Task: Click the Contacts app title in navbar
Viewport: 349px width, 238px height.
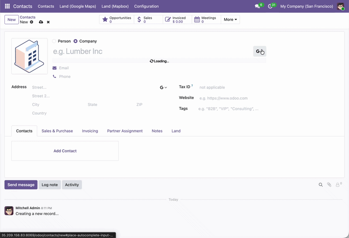Action: click(x=23, y=6)
